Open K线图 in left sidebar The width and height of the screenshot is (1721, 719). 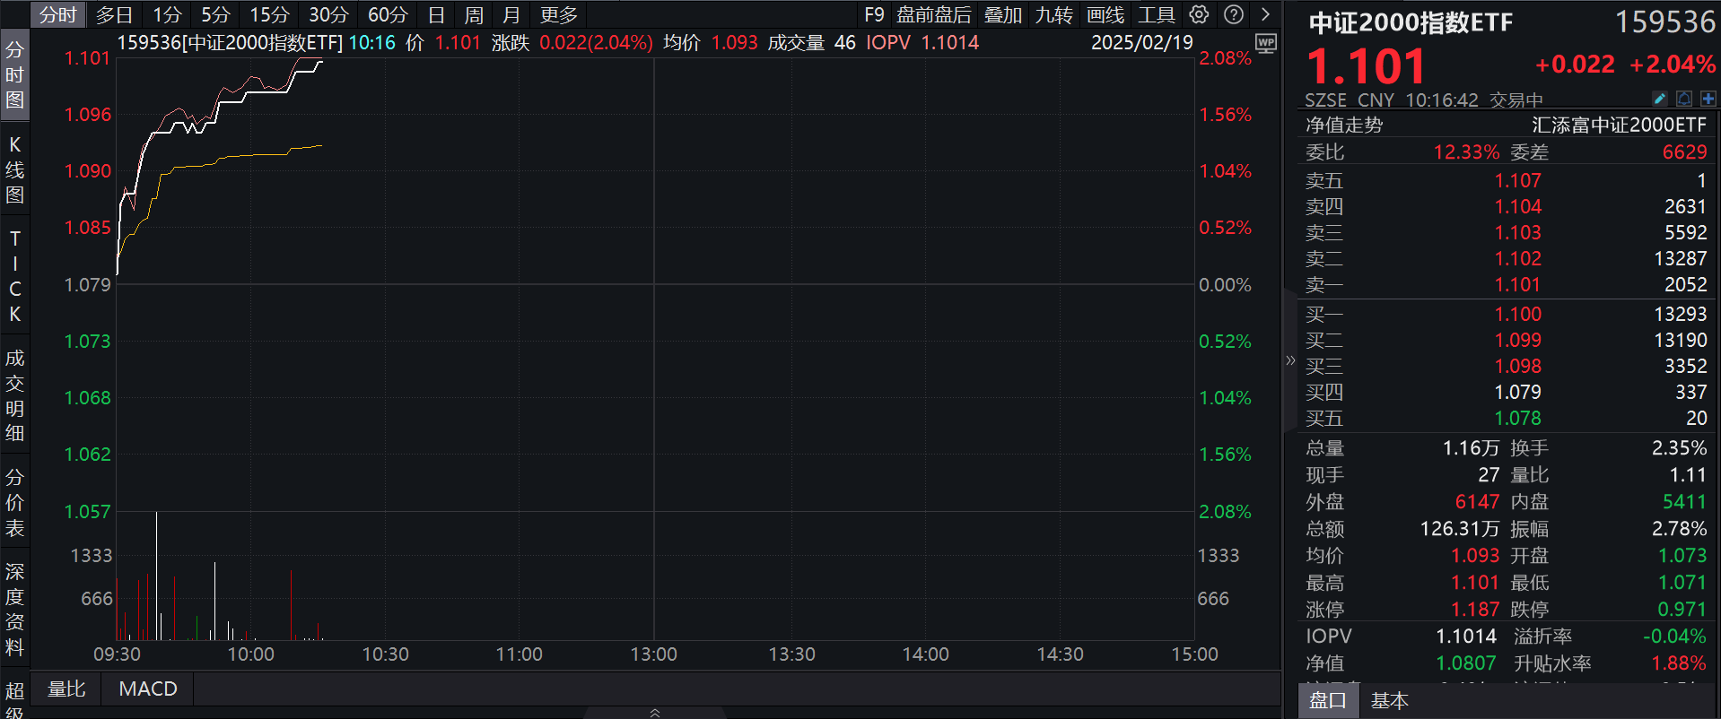pyautogui.click(x=14, y=170)
